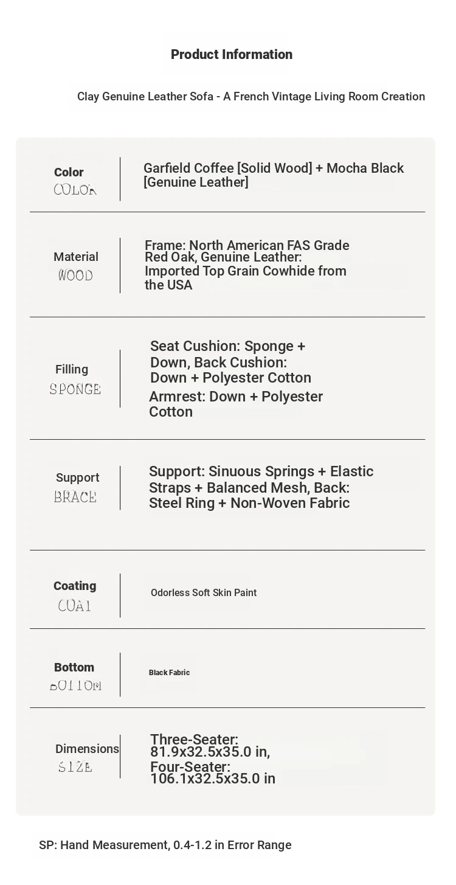Click the Seat Cushion filling description
456x885 pixels.
click(x=230, y=362)
